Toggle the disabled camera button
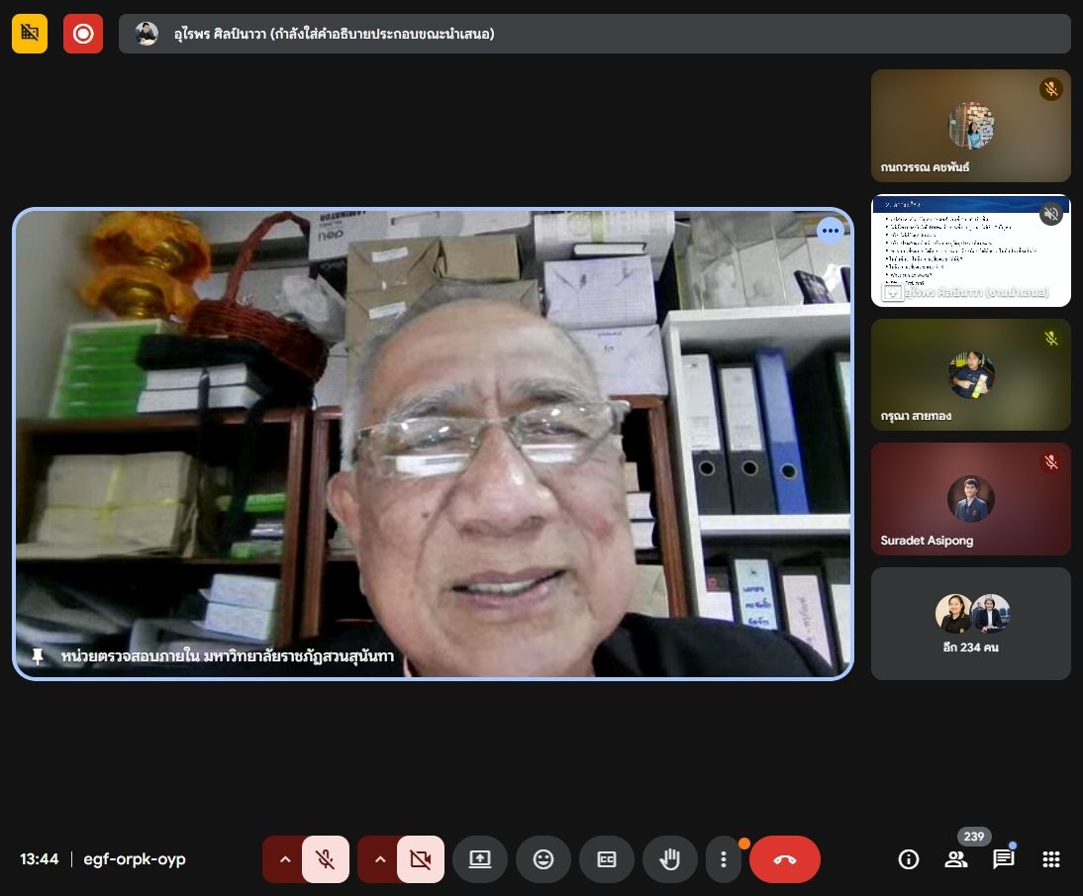Screen dimensions: 1083x896 click(x=420, y=859)
